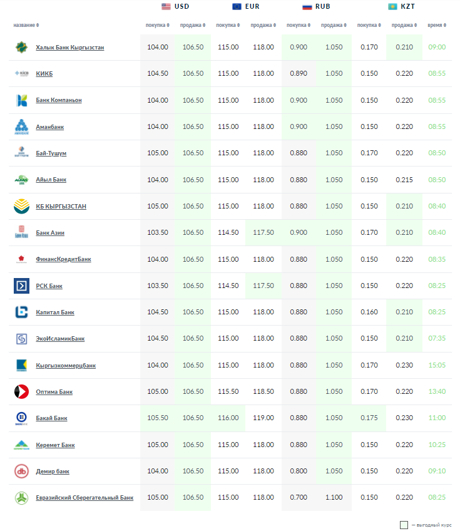460x531 pixels.
Task: Open Евразийский Сберегательный Банк link
Action: click(x=84, y=498)
